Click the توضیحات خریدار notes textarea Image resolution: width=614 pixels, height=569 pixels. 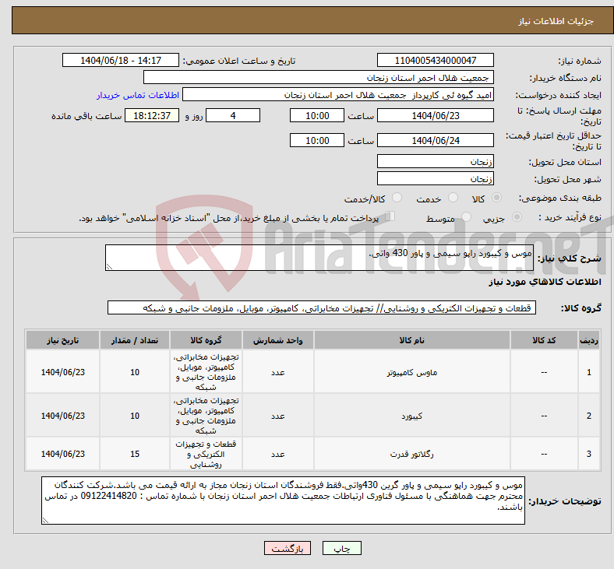[283, 501]
